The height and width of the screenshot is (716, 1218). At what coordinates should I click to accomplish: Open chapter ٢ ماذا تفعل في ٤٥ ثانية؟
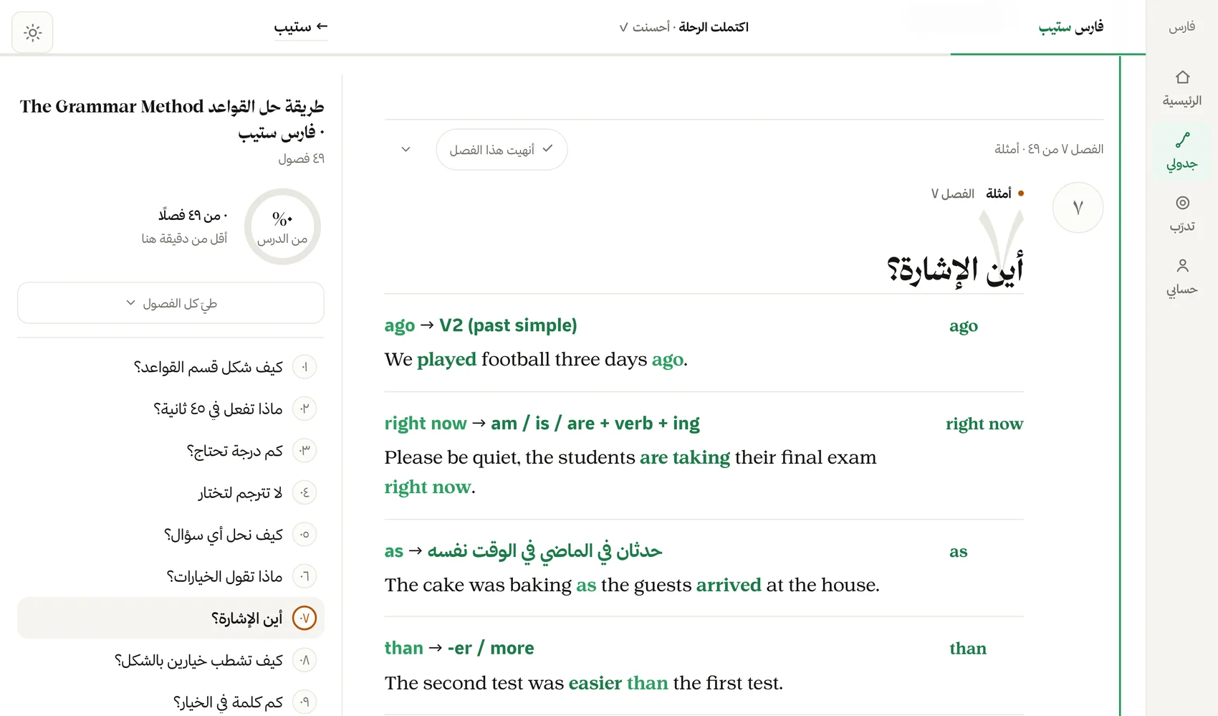tap(171, 409)
